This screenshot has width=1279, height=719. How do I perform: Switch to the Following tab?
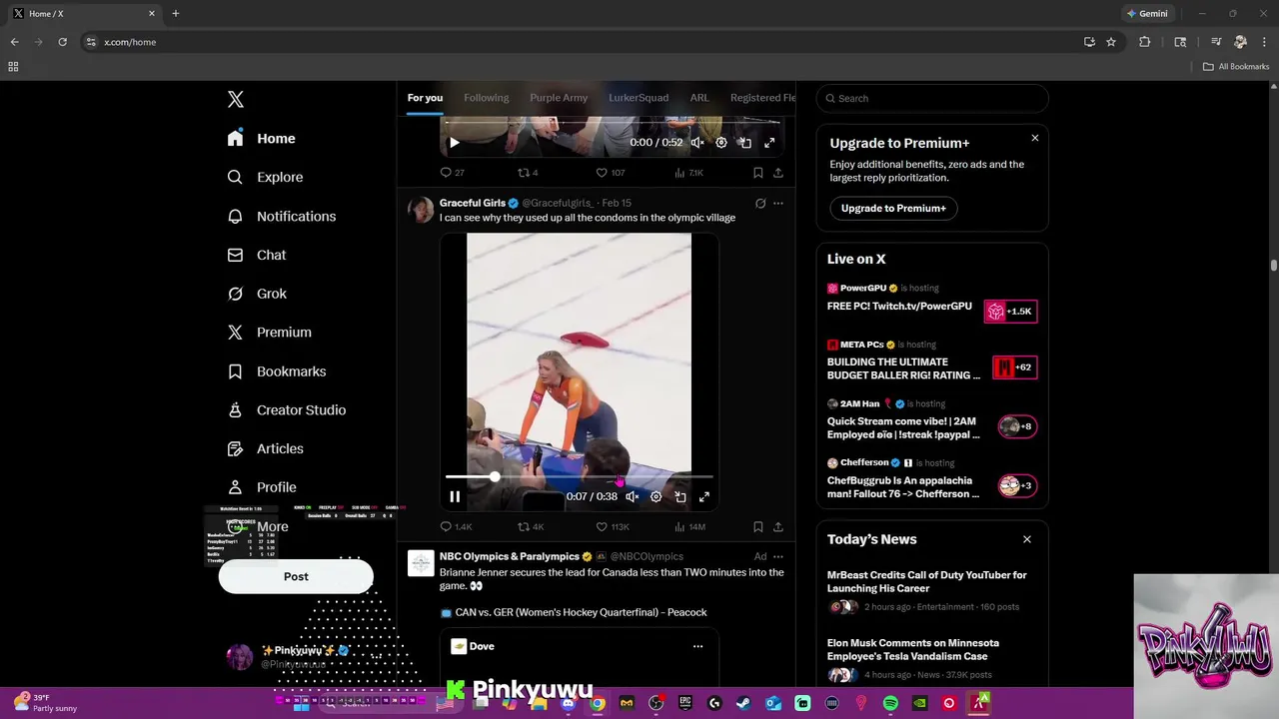[487, 98]
